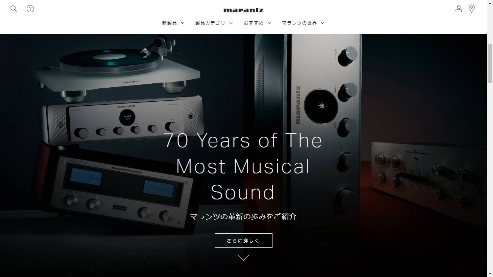Viewport: 493px width, 277px height.
Task: Click the 70 Years of The Most Musical Sound headline
Action: 243,166
